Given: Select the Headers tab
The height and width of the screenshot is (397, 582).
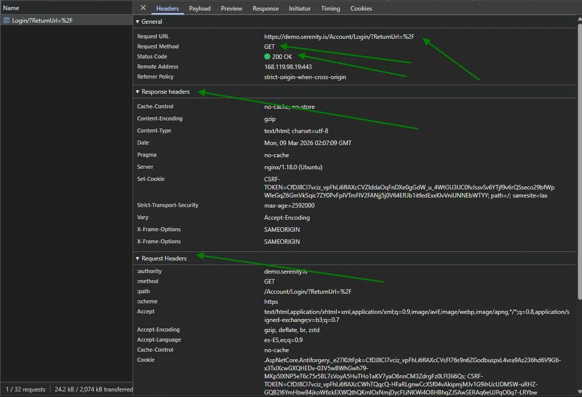Looking at the screenshot, I should pos(167,8).
